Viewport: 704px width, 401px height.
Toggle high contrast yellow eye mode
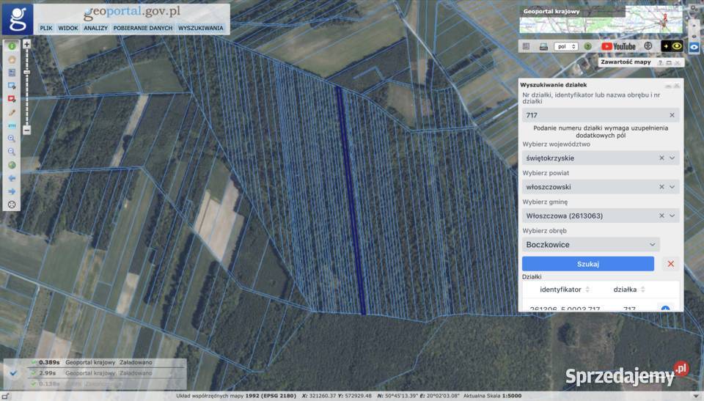pyautogui.click(x=672, y=46)
